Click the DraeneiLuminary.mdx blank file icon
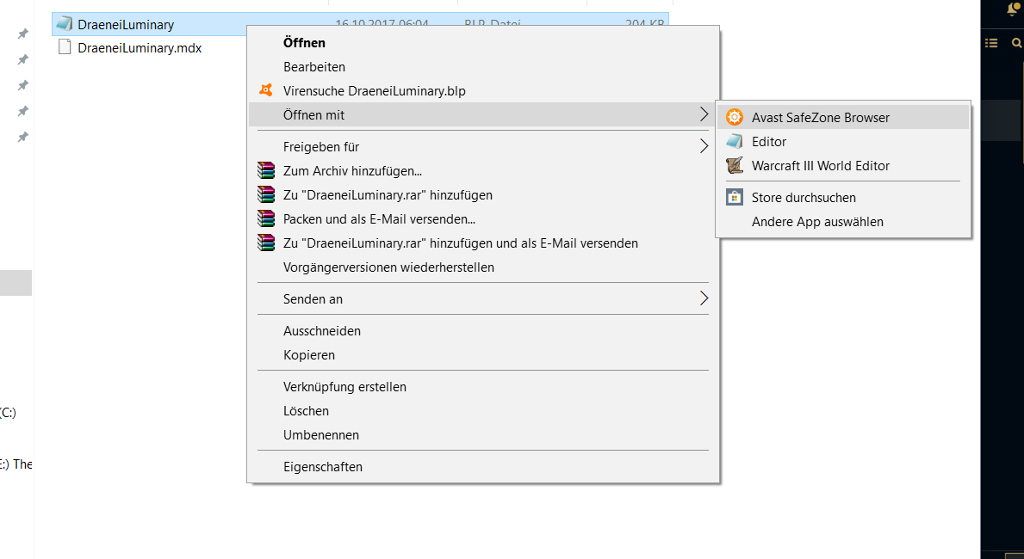Image resolution: width=1024 pixels, height=559 pixels. click(64, 47)
